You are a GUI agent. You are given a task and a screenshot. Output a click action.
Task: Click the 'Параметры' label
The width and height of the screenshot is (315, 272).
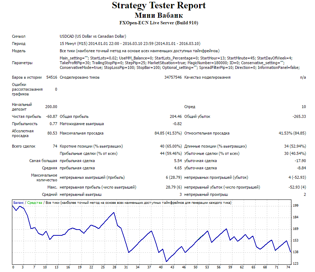point(22,63)
